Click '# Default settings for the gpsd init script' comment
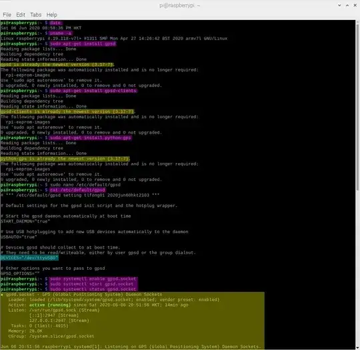This screenshot has height=350, width=360. point(89,206)
